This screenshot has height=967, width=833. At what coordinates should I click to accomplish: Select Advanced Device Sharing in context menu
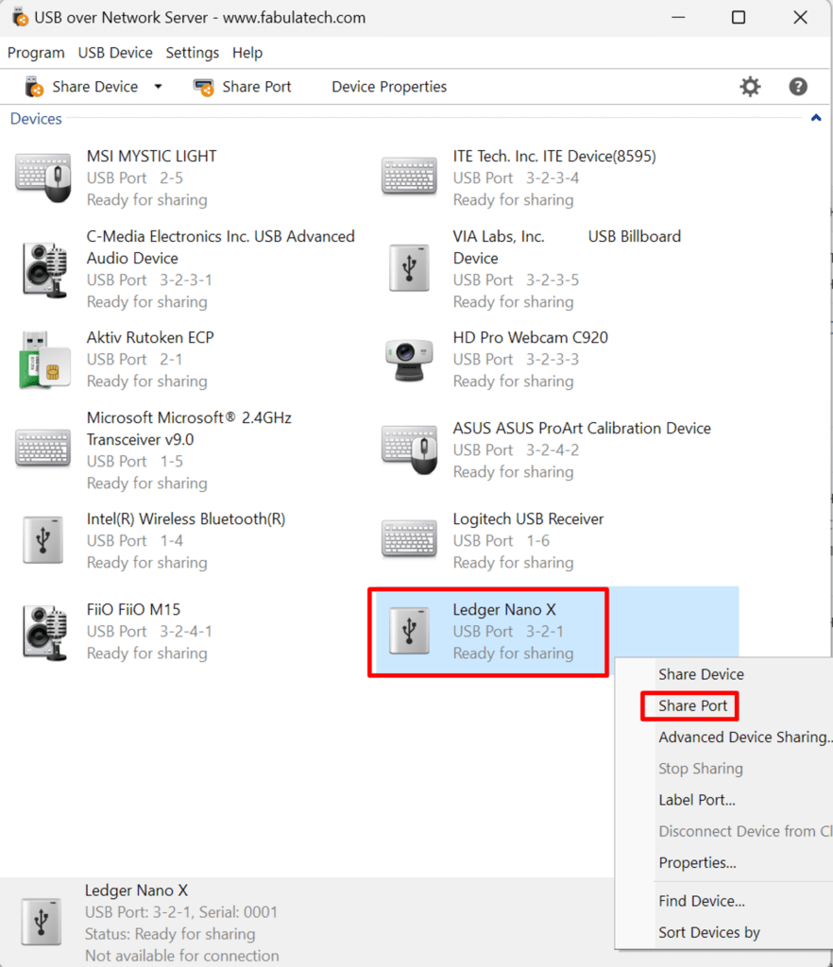[745, 737]
